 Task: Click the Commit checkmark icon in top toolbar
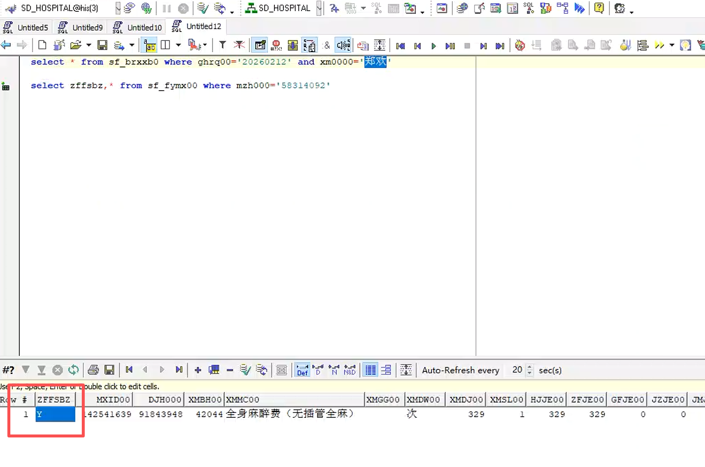(x=202, y=8)
